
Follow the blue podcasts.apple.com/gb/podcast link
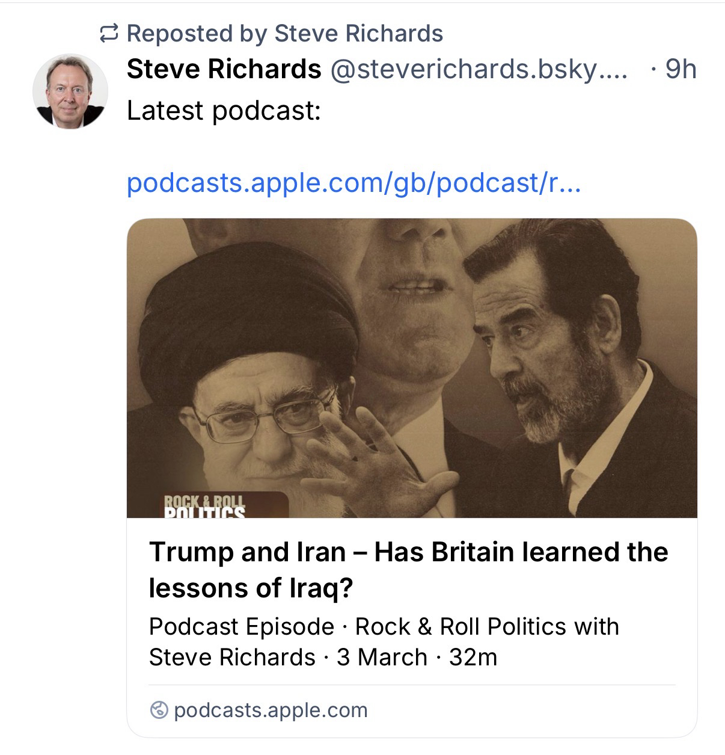tap(353, 182)
